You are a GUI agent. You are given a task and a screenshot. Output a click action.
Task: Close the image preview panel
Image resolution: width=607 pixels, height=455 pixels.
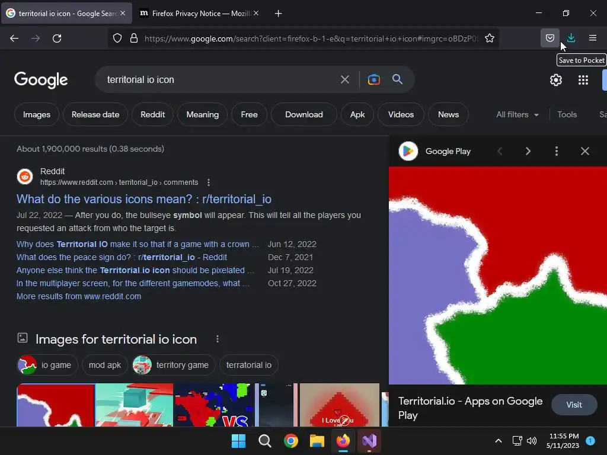[x=584, y=151]
